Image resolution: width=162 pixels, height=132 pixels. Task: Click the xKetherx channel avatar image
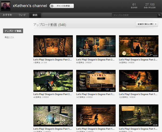(x=6, y=6)
